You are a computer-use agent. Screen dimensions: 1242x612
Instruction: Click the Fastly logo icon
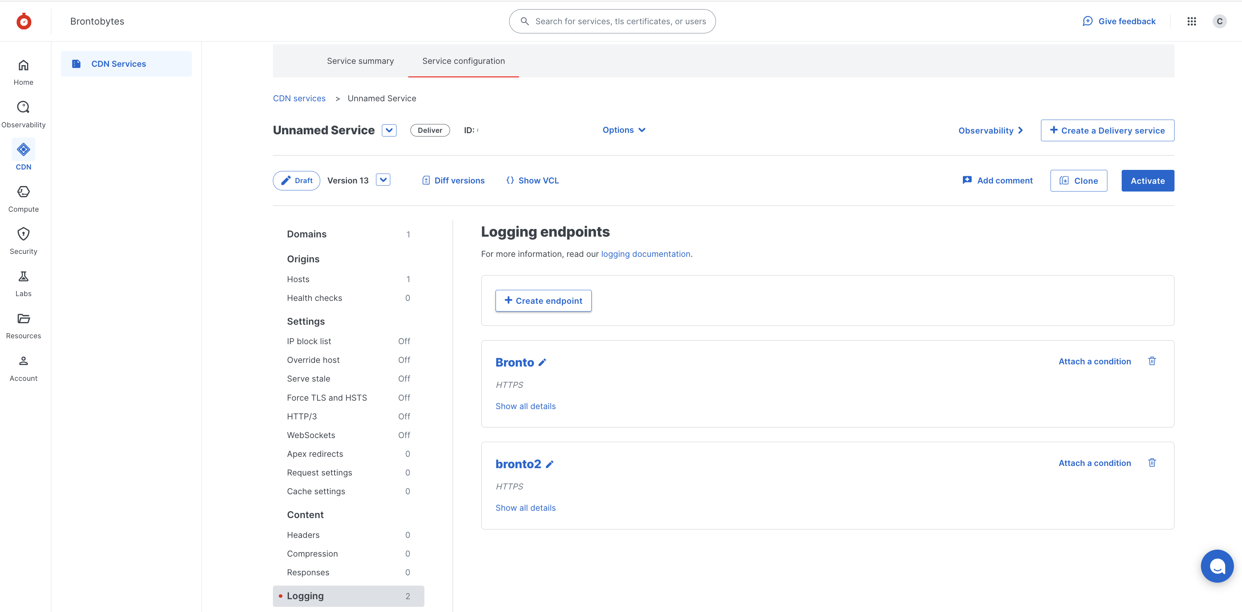23,21
